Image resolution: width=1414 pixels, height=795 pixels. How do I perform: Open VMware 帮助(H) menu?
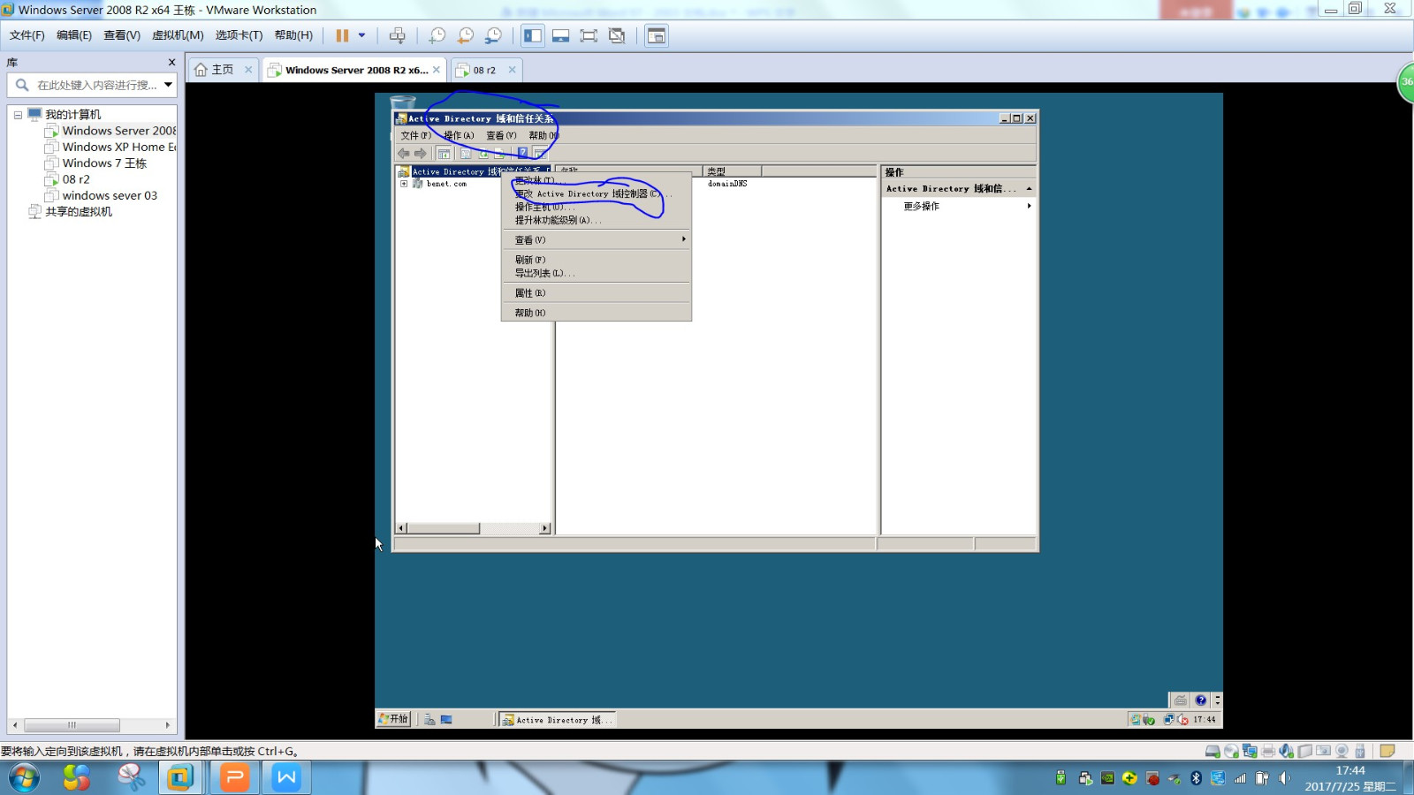pyautogui.click(x=293, y=35)
